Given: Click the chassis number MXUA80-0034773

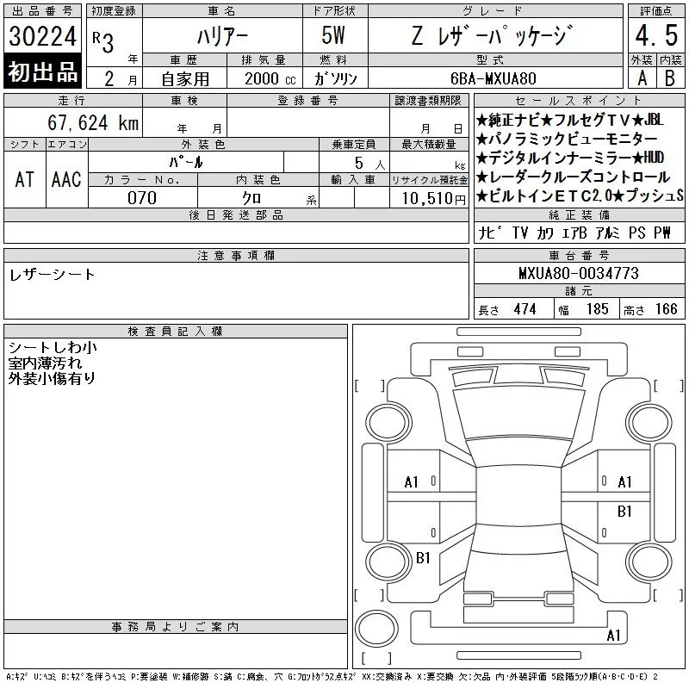Looking at the screenshot, I should point(579,274).
